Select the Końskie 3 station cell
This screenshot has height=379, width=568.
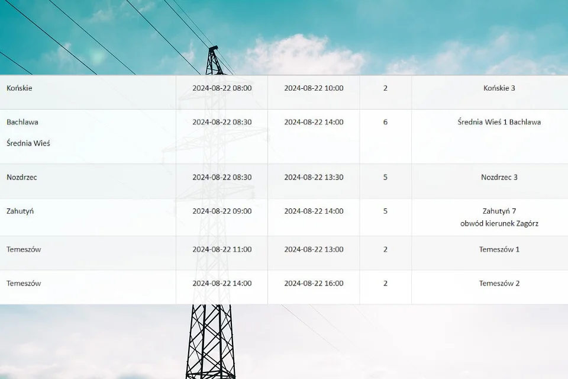click(490, 92)
